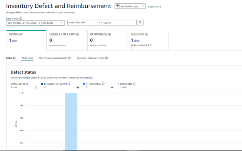Viewport: 242px width, 151px height.
Task: Show Customer returns info tooltip
Action: coord(107,58)
